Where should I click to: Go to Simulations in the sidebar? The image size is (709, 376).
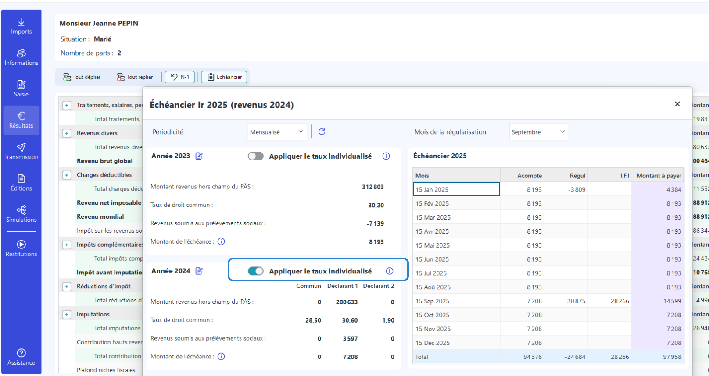point(21,214)
